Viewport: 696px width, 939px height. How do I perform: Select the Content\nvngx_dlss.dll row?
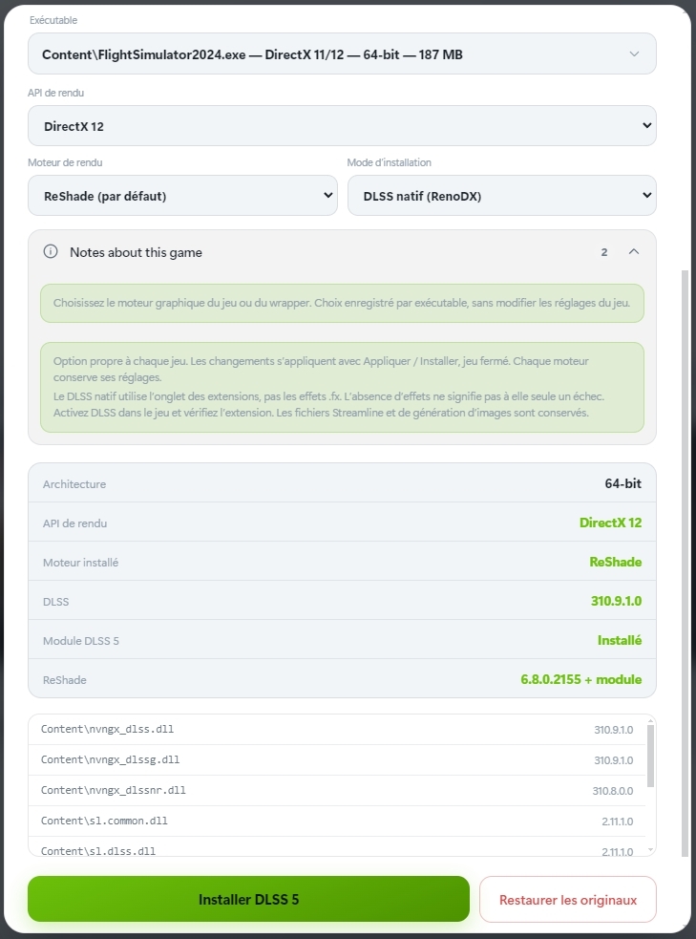[x=337, y=730]
